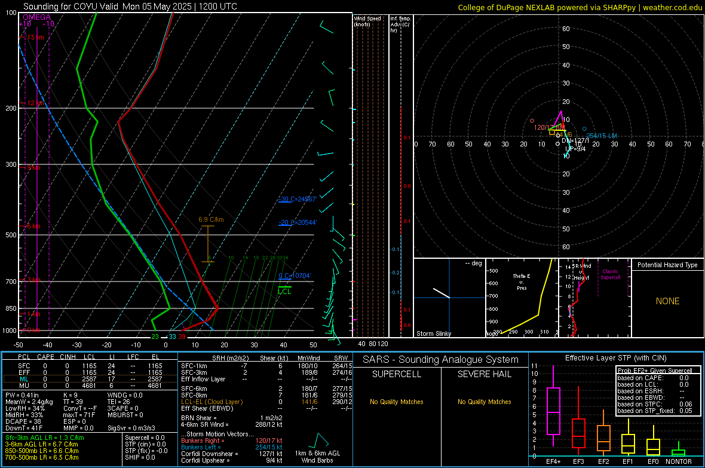The image size is (705, 468).
Task: Click the 850 mb pressure label
Action: click(11, 308)
